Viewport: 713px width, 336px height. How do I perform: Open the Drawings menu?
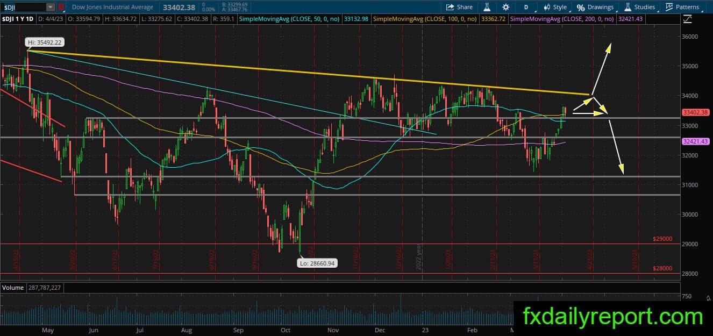pos(595,7)
